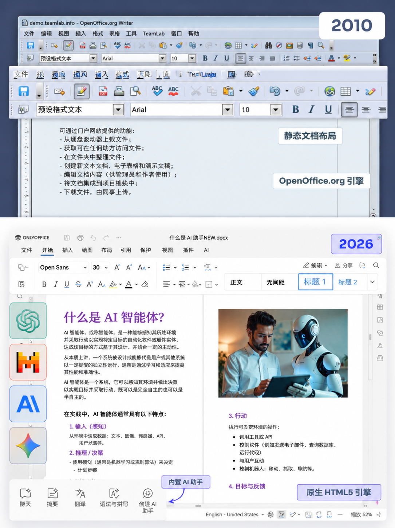
Task: Toggle large Bold B in magnified toolbar
Action: point(296,110)
